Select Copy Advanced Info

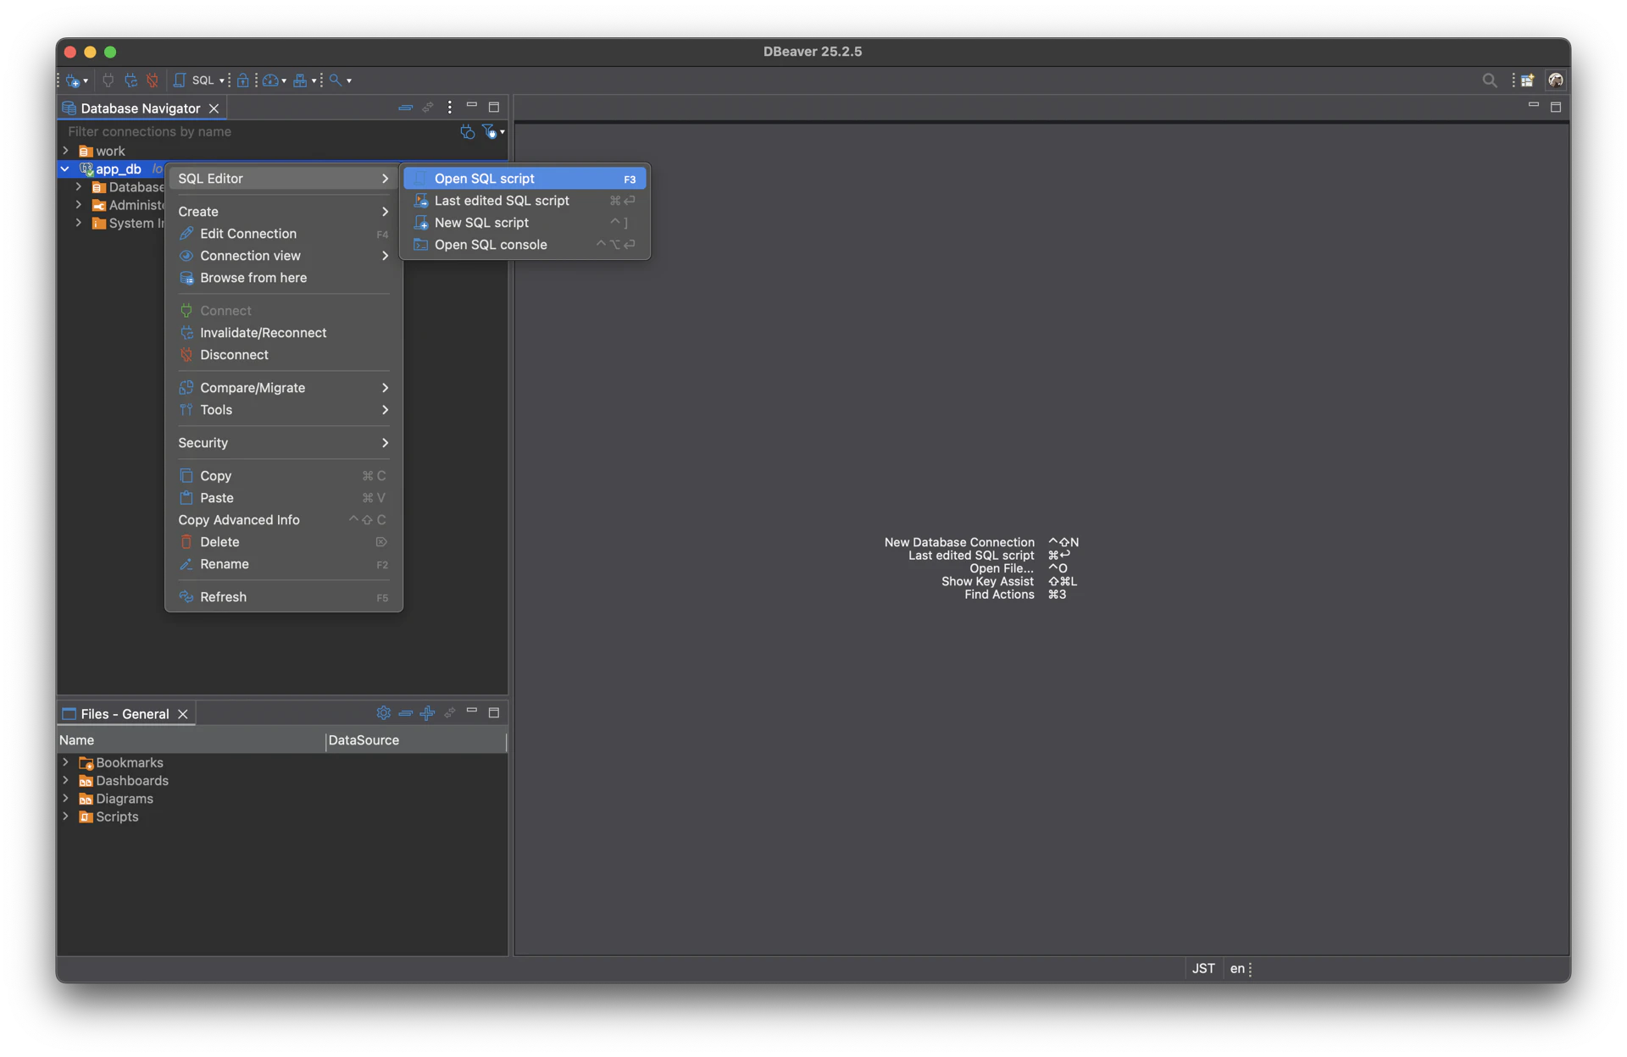click(284, 520)
